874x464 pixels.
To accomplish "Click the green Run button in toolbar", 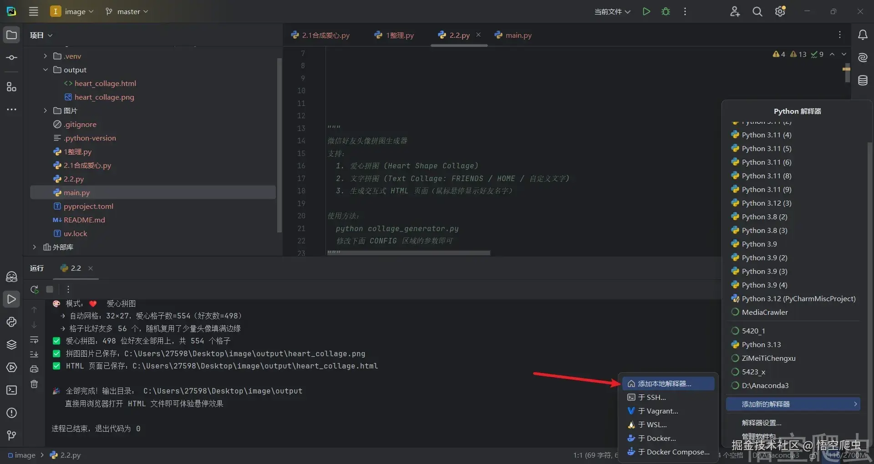I will (646, 12).
